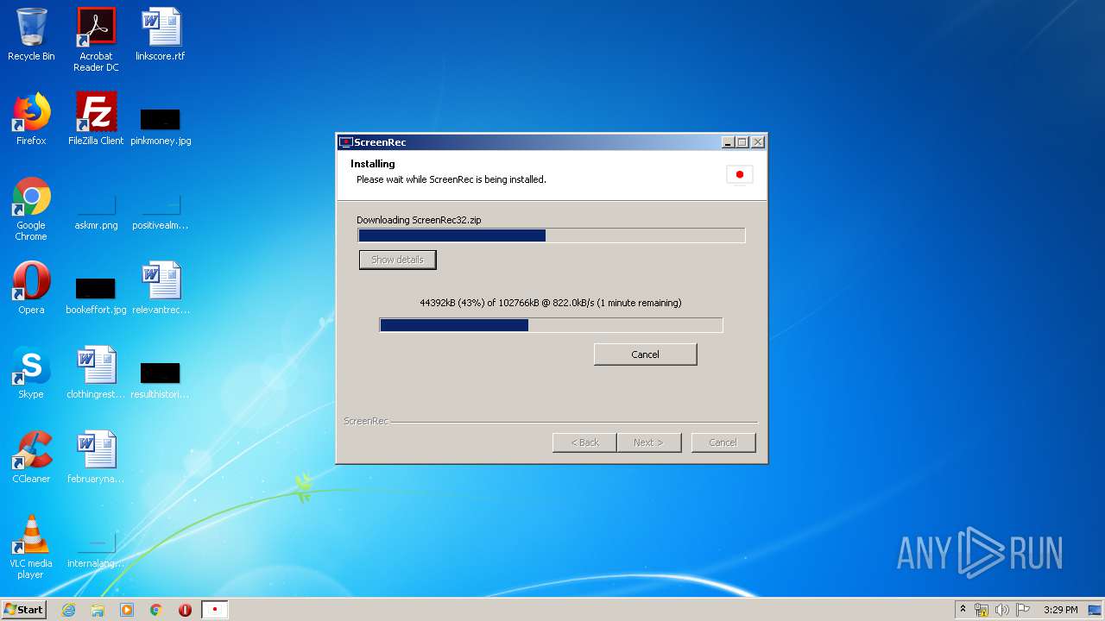Click the Show details button

coord(398,260)
